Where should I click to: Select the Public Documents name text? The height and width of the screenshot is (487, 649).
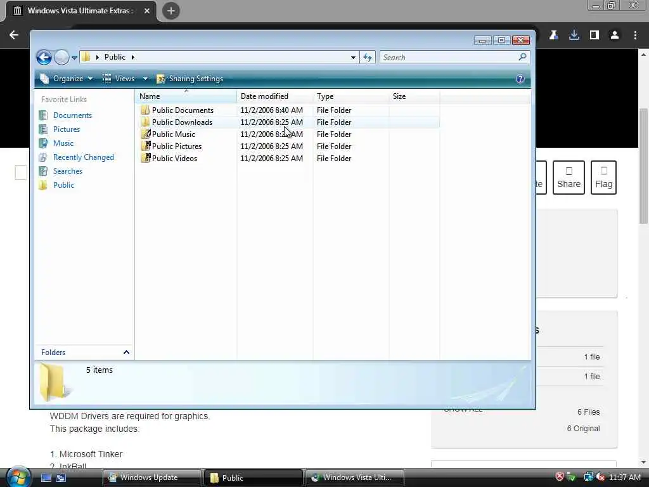(x=183, y=110)
